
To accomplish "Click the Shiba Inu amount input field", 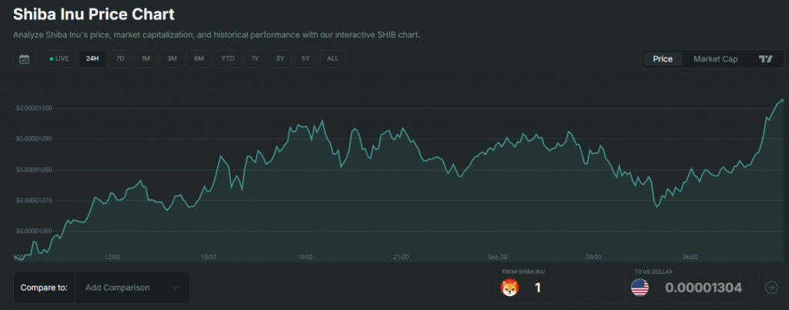I will [x=570, y=288].
